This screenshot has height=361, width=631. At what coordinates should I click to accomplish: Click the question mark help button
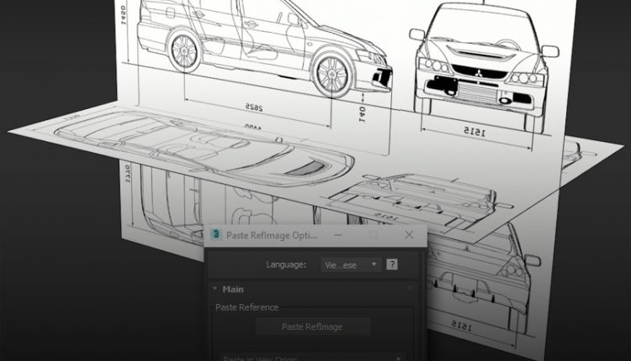(392, 264)
